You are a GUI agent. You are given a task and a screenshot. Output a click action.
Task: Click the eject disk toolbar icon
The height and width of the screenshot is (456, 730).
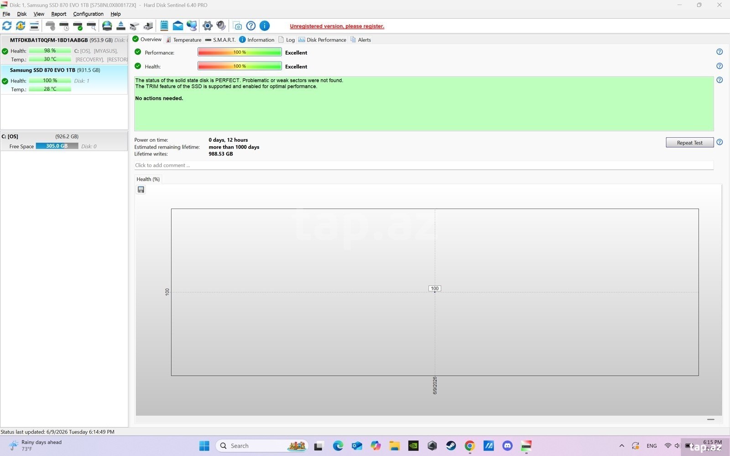(x=121, y=26)
